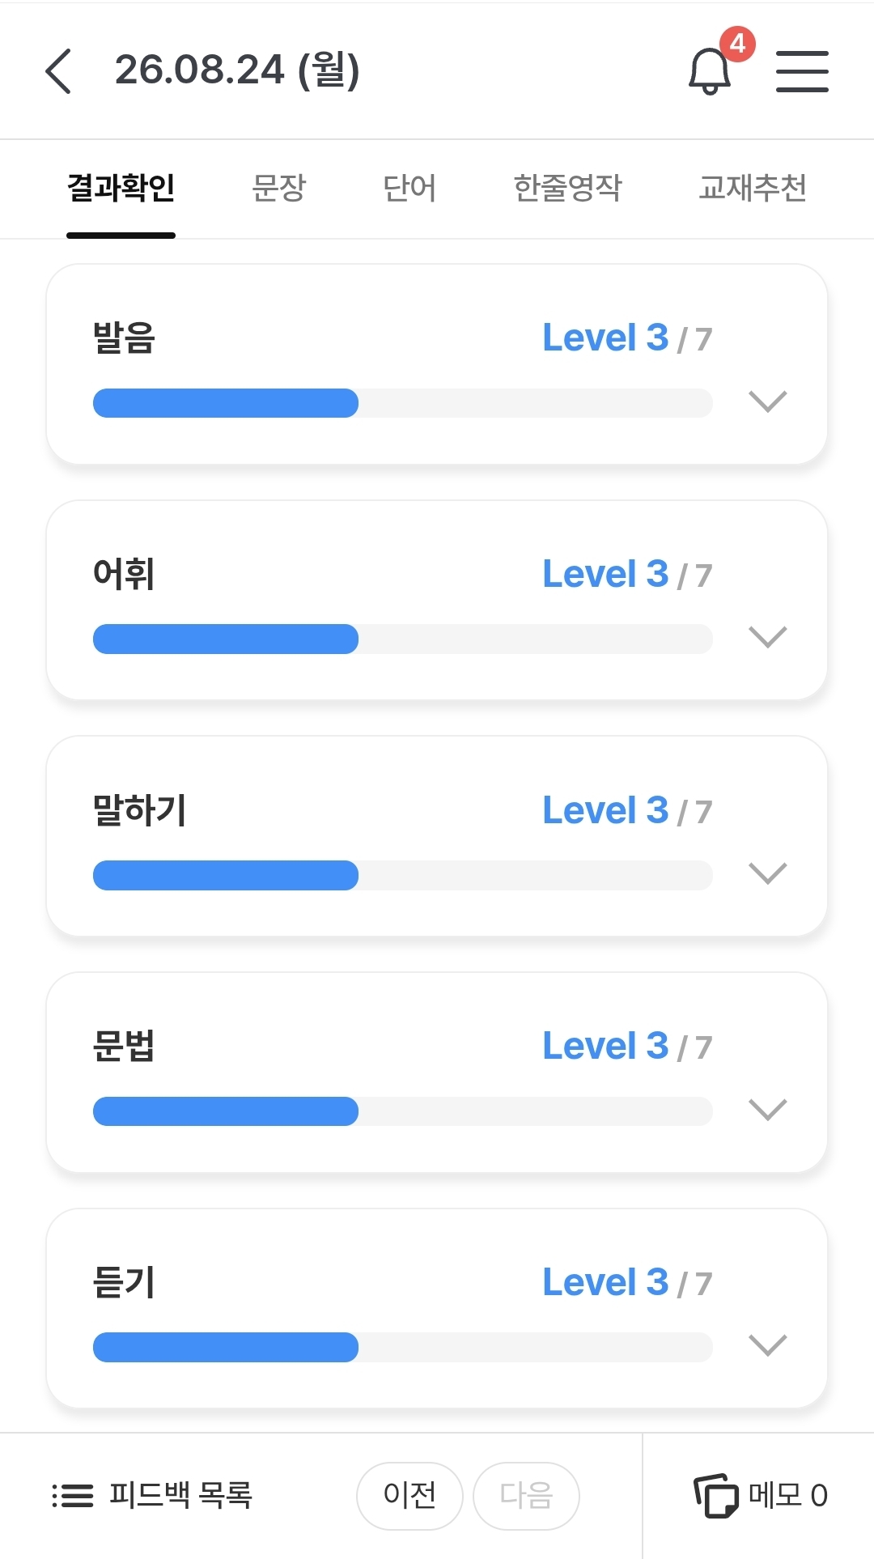Screen dimensions: 874x1559
Task: Click the date title 26.08.24 (월)
Action: click(x=237, y=70)
